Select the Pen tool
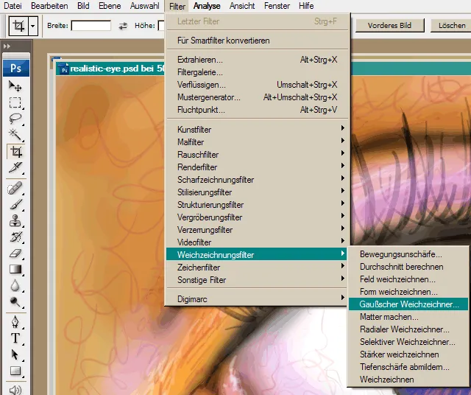 tap(15, 322)
